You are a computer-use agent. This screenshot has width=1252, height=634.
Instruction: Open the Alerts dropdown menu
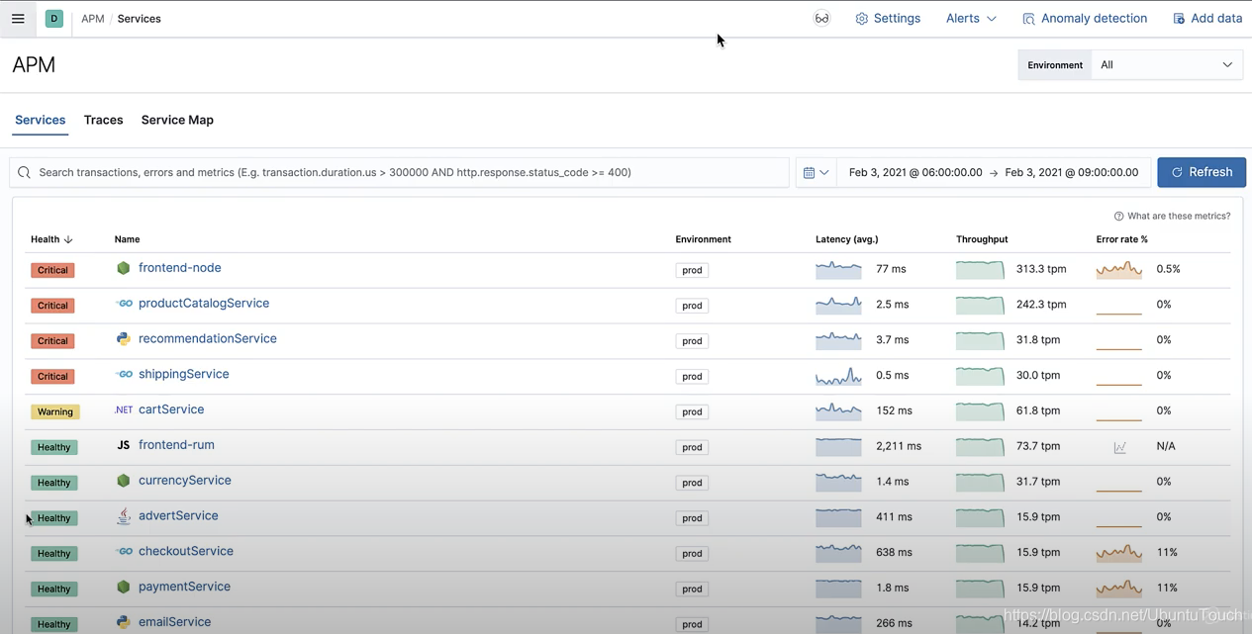(x=971, y=19)
